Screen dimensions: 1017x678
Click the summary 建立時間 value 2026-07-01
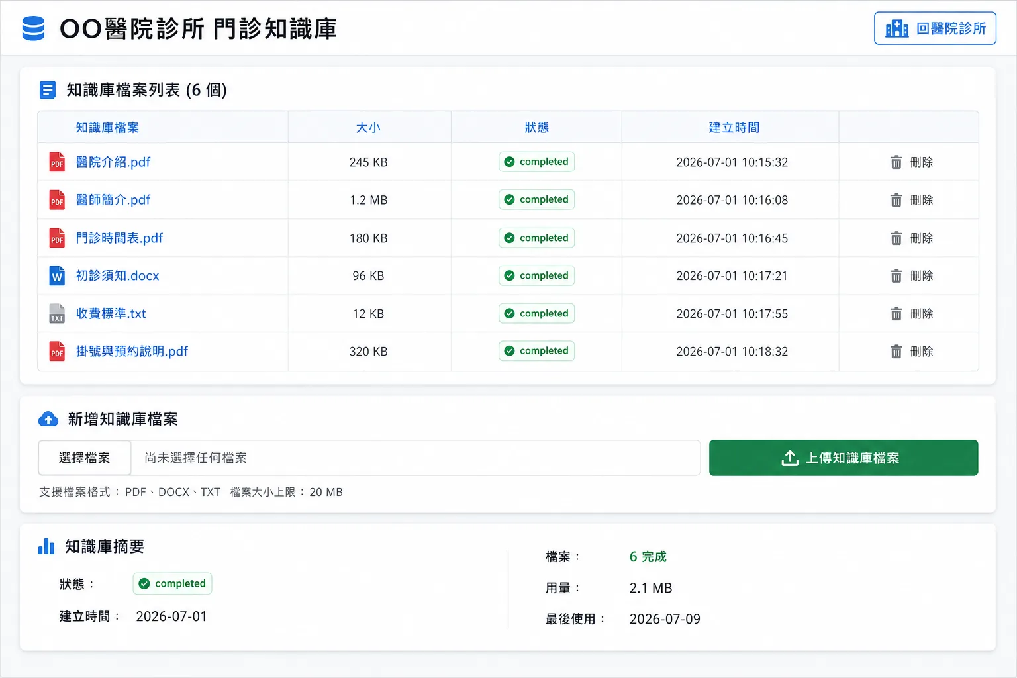point(171,616)
